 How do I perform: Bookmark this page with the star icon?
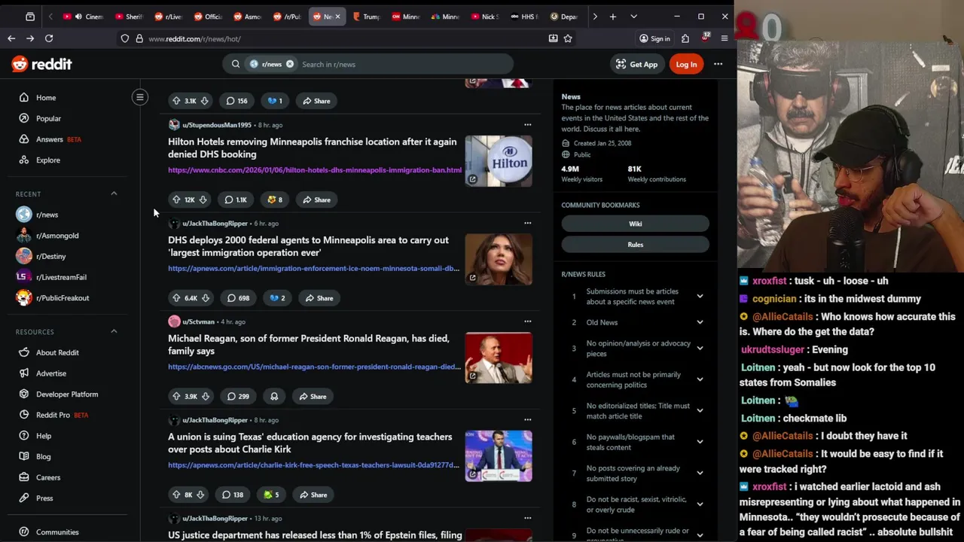point(568,38)
